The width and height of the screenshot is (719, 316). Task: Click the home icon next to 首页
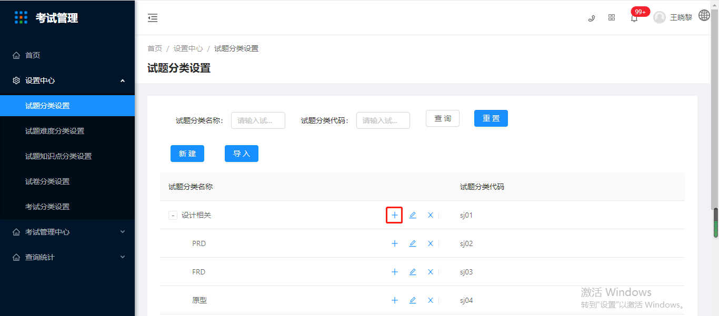pos(16,55)
